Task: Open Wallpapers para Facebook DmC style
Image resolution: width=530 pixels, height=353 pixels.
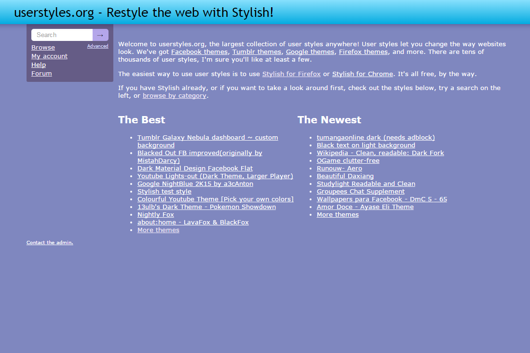Action: (x=381, y=199)
